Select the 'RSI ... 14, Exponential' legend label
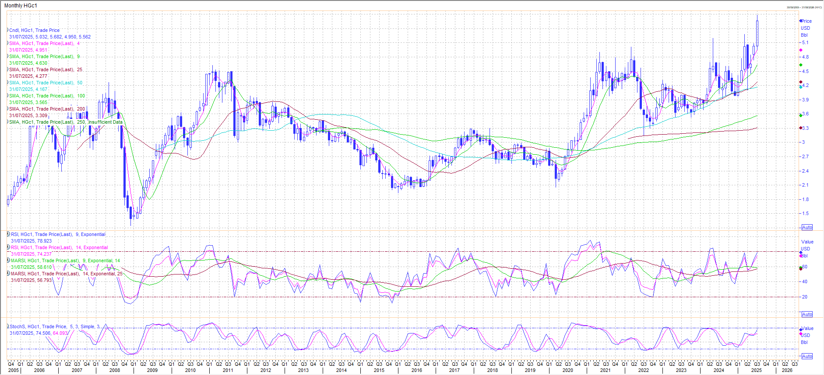 (60, 247)
